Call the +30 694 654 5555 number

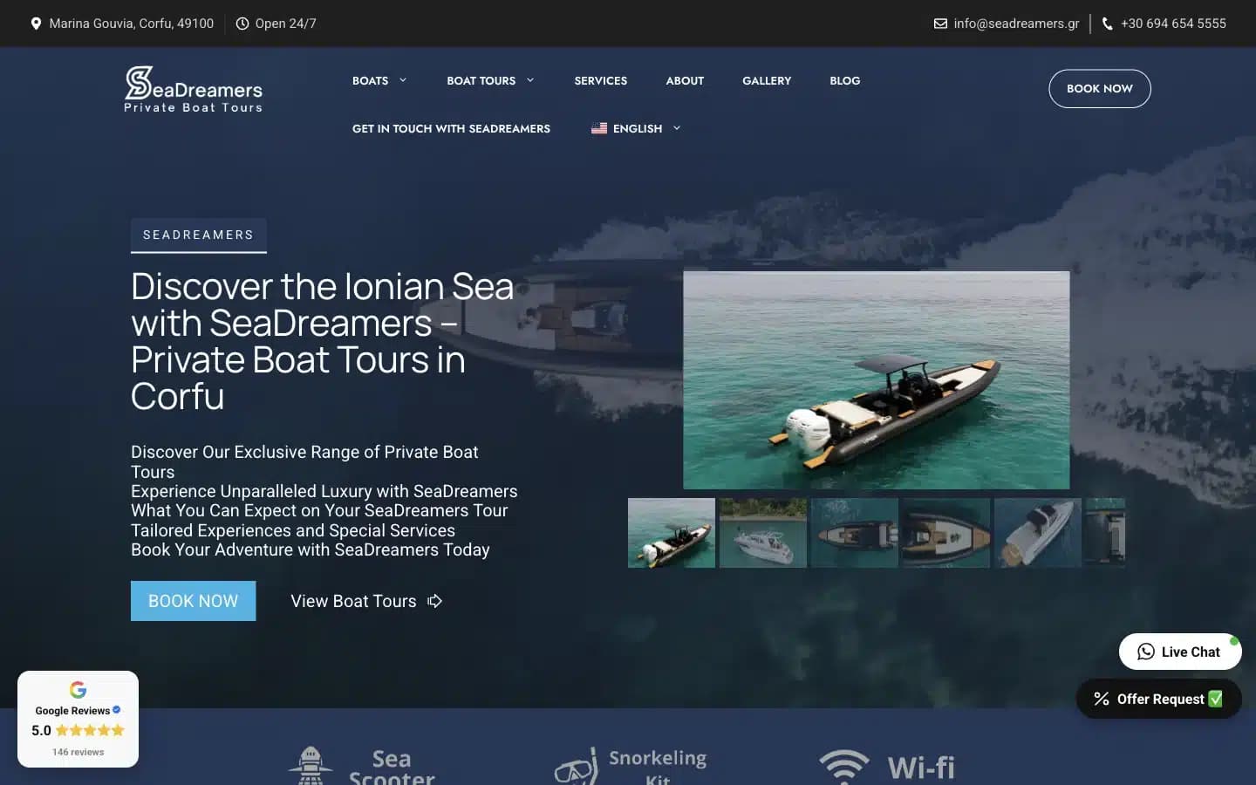1173,24
